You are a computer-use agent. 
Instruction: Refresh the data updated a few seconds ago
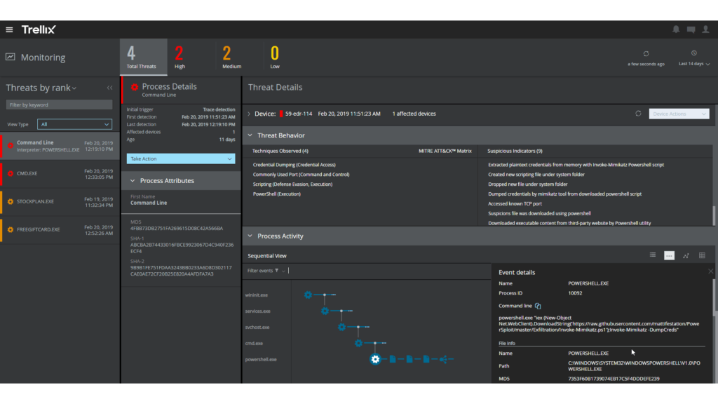point(646,54)
